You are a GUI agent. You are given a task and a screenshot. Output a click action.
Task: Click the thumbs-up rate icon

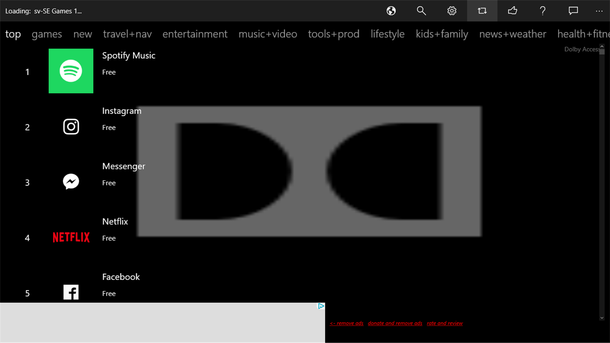(x=513, y=11)
